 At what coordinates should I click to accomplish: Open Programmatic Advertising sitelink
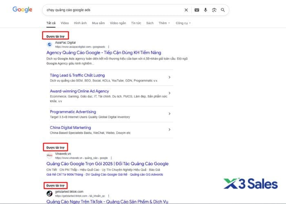tap(73, 112)
